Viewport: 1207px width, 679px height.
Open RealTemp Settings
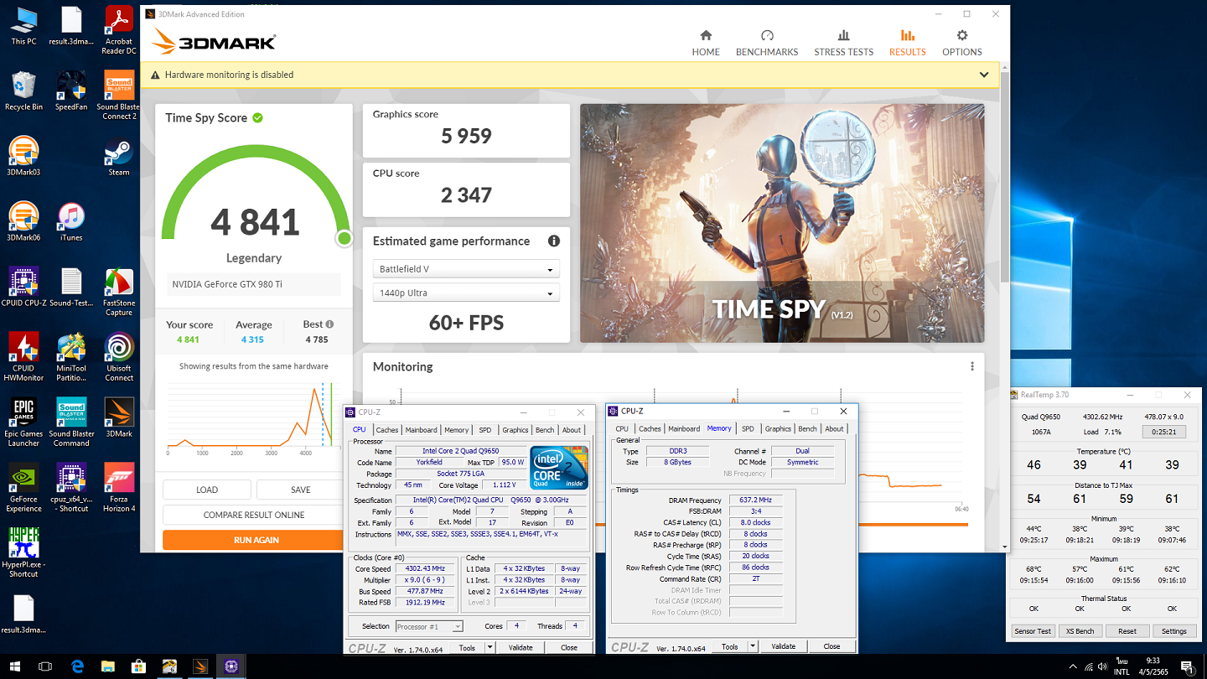1174,631
